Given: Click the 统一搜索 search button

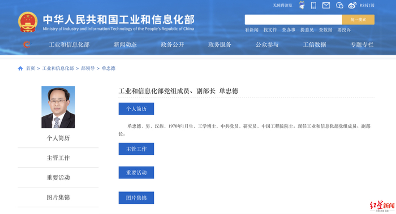Looking at the screenshot, I should 358,20.
